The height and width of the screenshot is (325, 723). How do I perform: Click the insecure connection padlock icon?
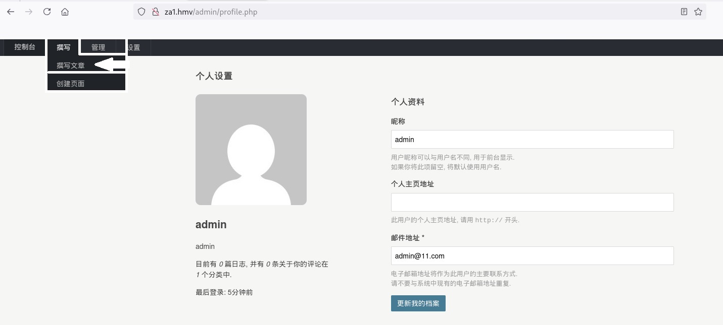click(156, 12)
